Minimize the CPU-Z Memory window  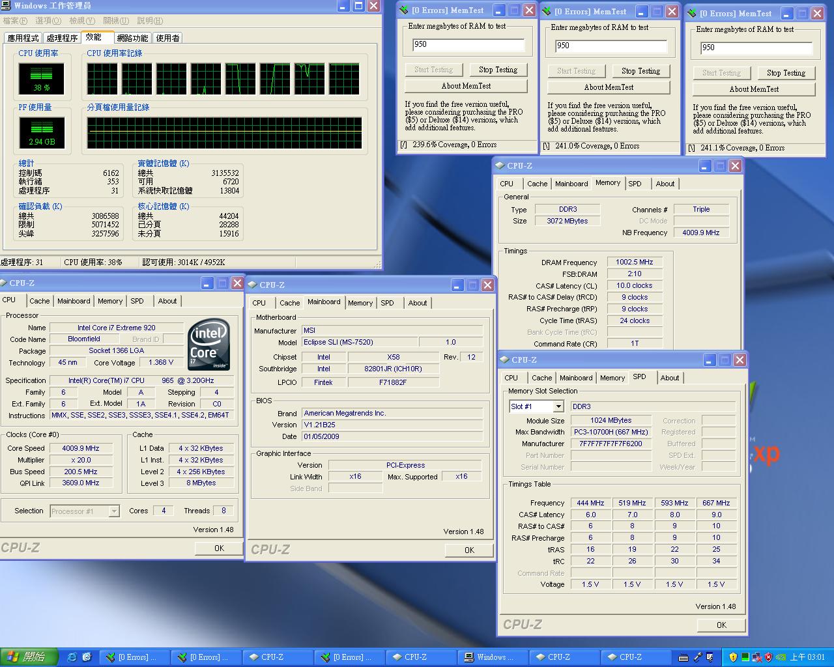(705, 166)
